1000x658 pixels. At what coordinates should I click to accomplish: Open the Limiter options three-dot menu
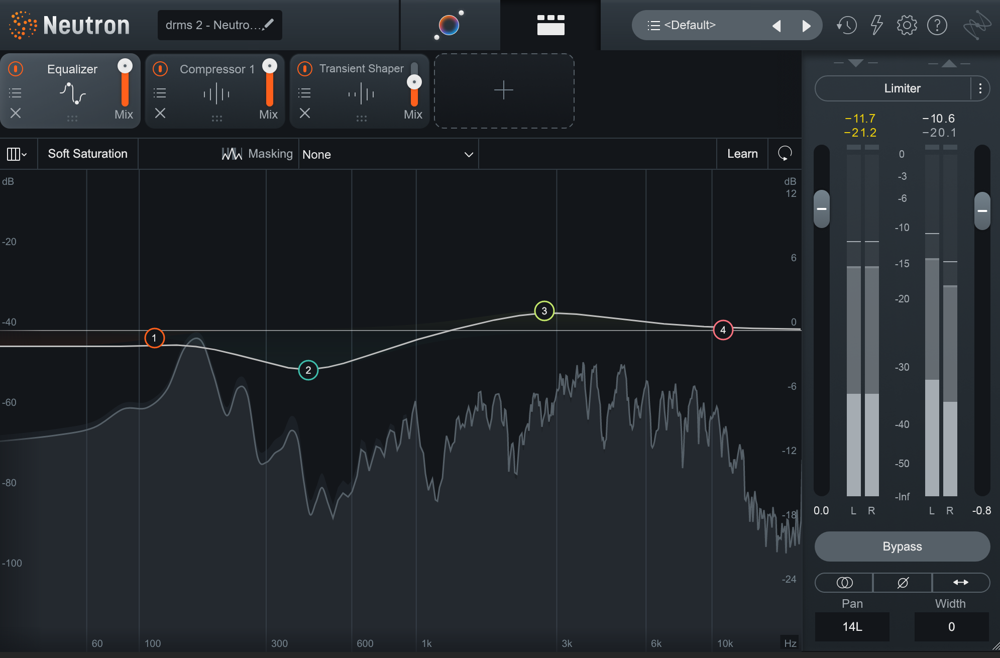[x=980, y=88]
